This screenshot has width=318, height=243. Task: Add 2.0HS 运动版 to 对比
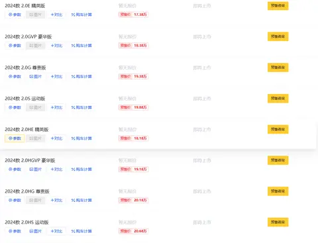pos(56,231)
